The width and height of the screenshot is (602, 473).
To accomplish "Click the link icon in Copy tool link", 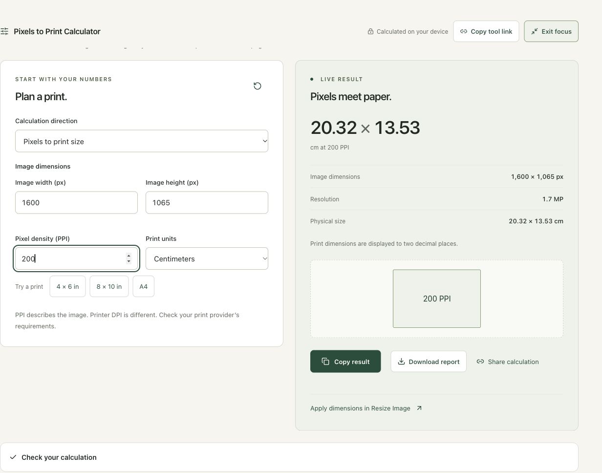I will pos(464,31).
